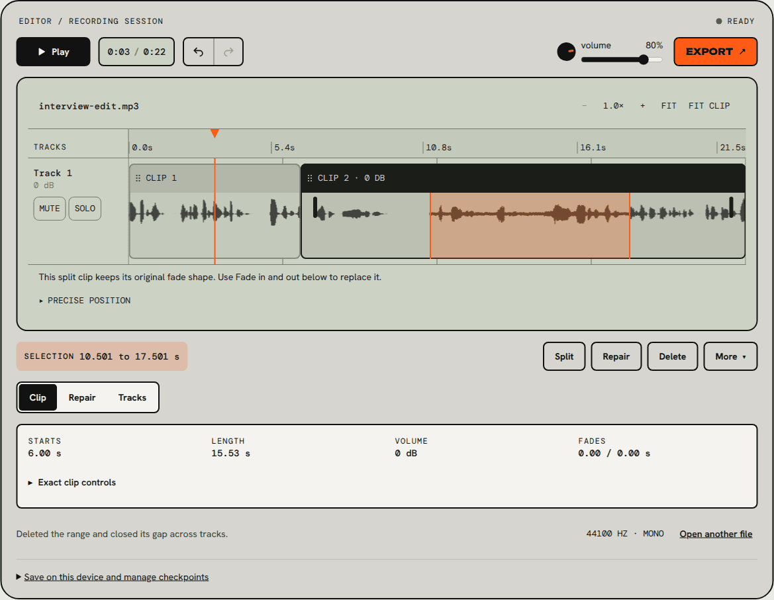Click the orange Export button
This screenshot has height=600, width=774.
(x=715, y=52)
